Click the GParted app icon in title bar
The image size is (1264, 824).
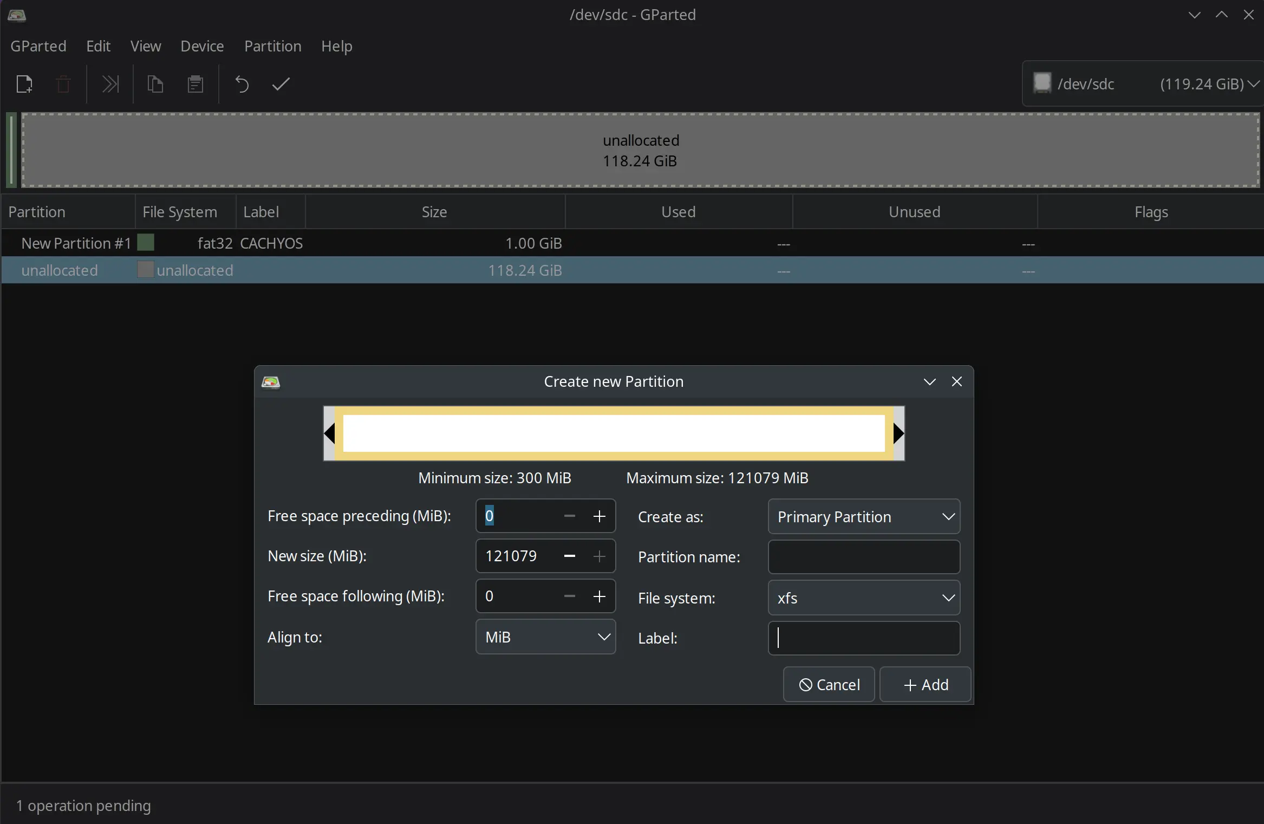point(17,15)
